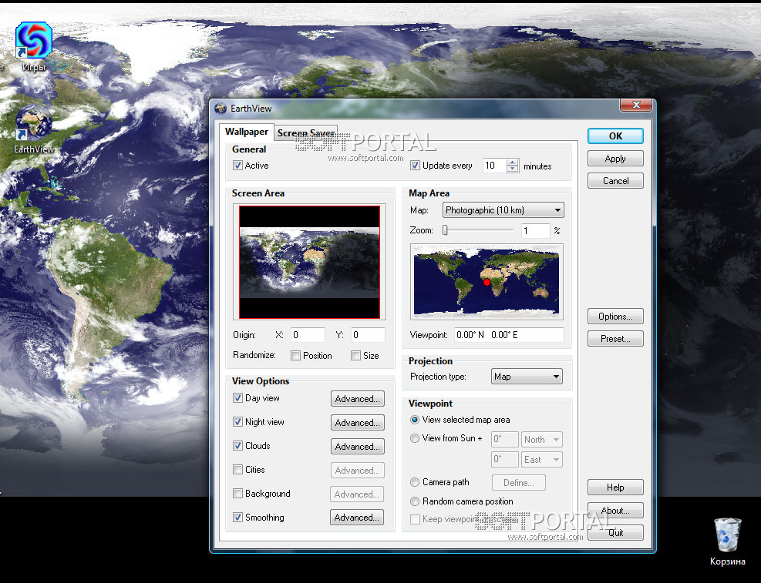Viewport: 761px width, 583px height.
Task: Click the Quit button
Action: click(x=615, y=533)
